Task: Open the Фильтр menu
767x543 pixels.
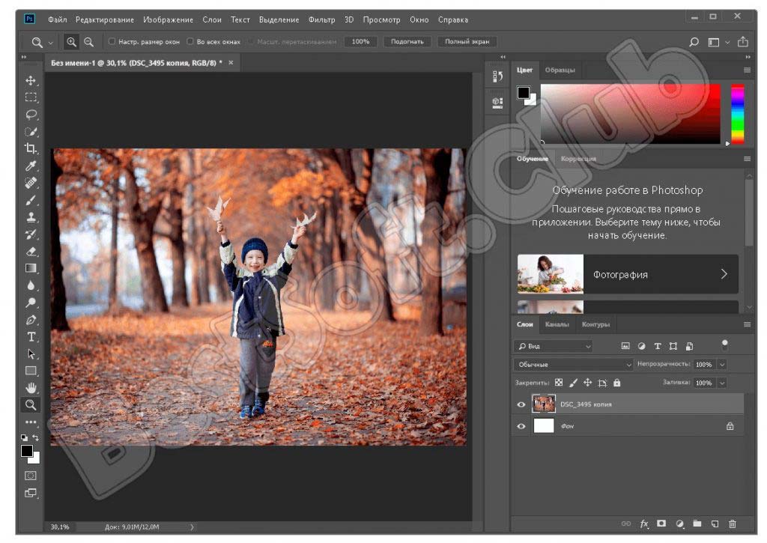Action: (321, 19)
